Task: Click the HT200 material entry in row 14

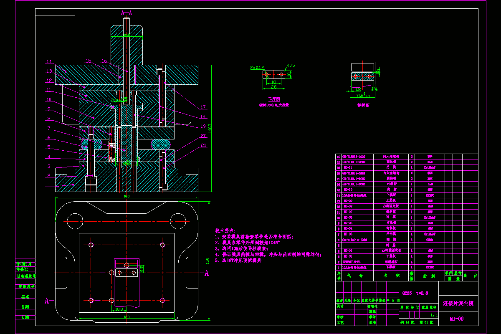Action: pyautogui.click(x=430, y=195)
